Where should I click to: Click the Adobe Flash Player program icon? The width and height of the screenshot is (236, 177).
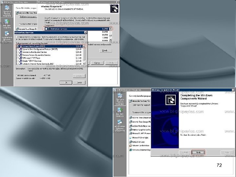(130, 126)
